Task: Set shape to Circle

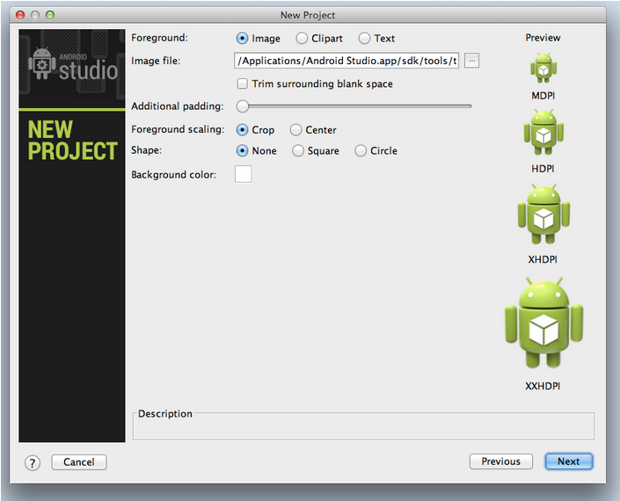Action: (x=361, y=151)
